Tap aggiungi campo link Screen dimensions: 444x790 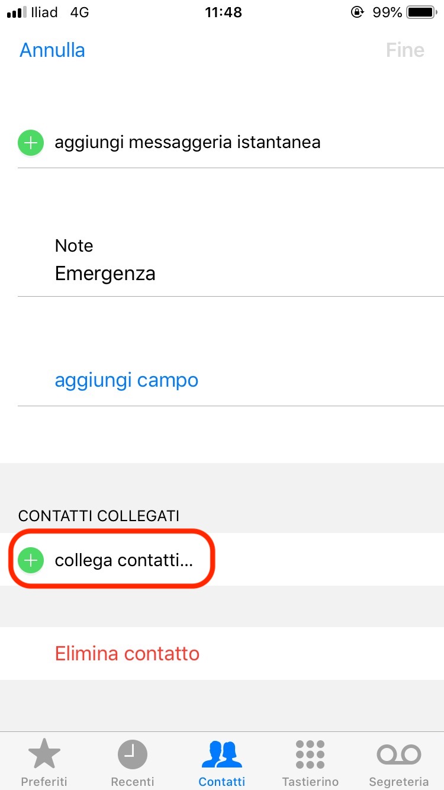(126, 380)
